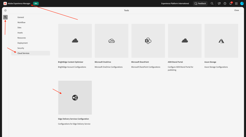
Task: Click 'Microsoft OneDrive Configurations' description
Action: 109,67
